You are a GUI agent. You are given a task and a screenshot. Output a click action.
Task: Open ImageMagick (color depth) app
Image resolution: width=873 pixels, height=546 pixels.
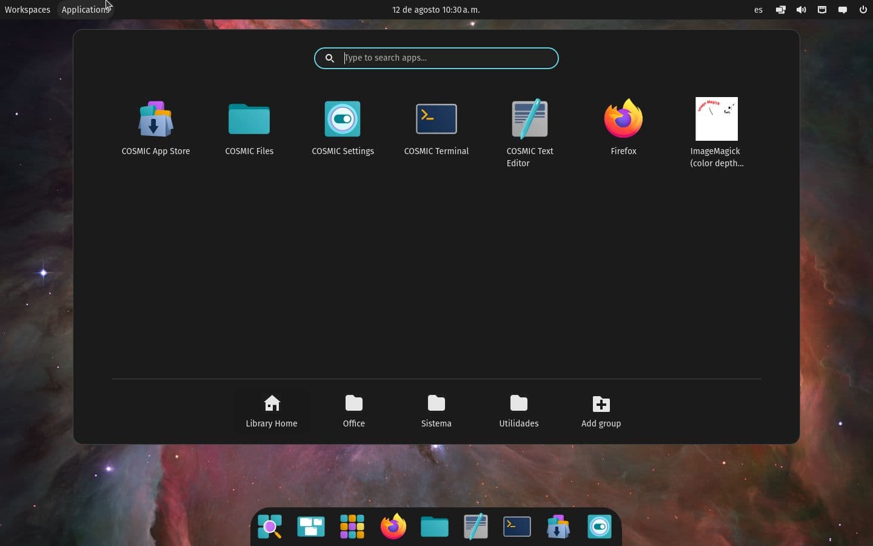[x=717, y=133]
